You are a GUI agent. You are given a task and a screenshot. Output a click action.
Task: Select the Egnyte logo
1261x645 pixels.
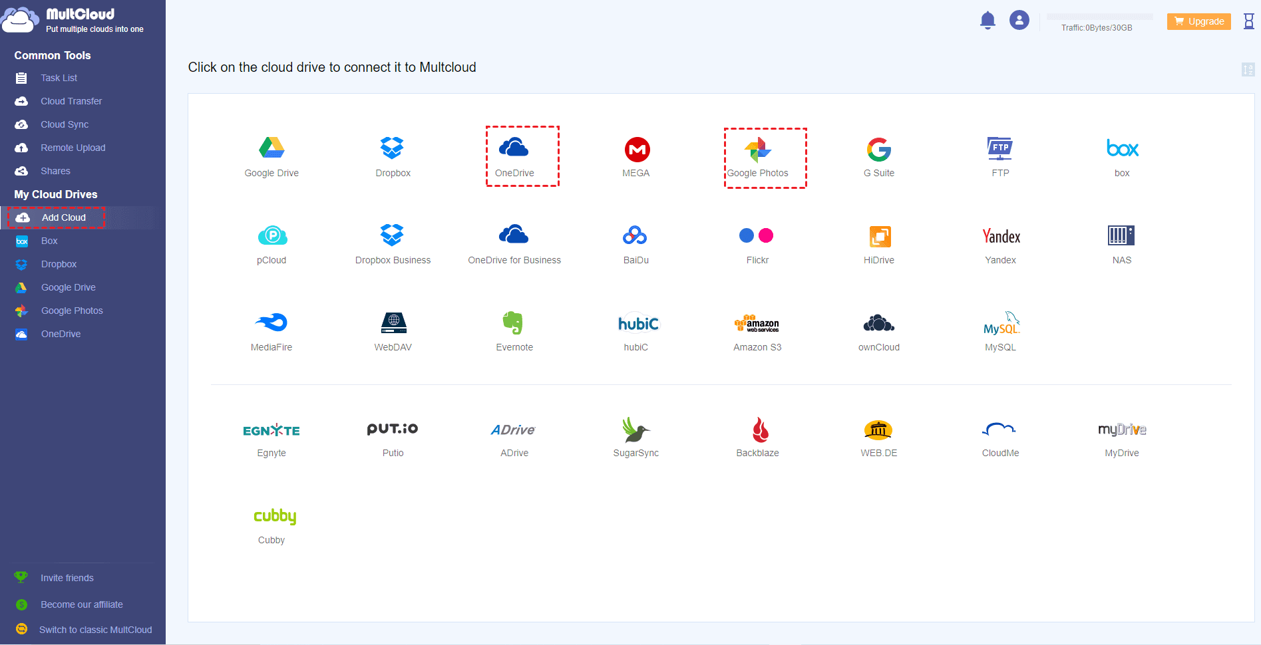pyautogui.click(x=271, y=430)
